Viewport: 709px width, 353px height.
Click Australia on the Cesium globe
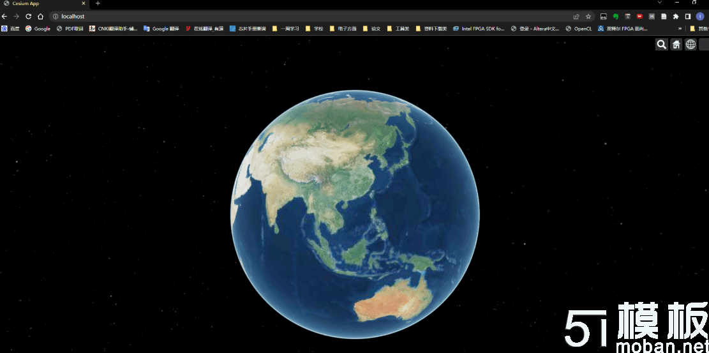393,299
